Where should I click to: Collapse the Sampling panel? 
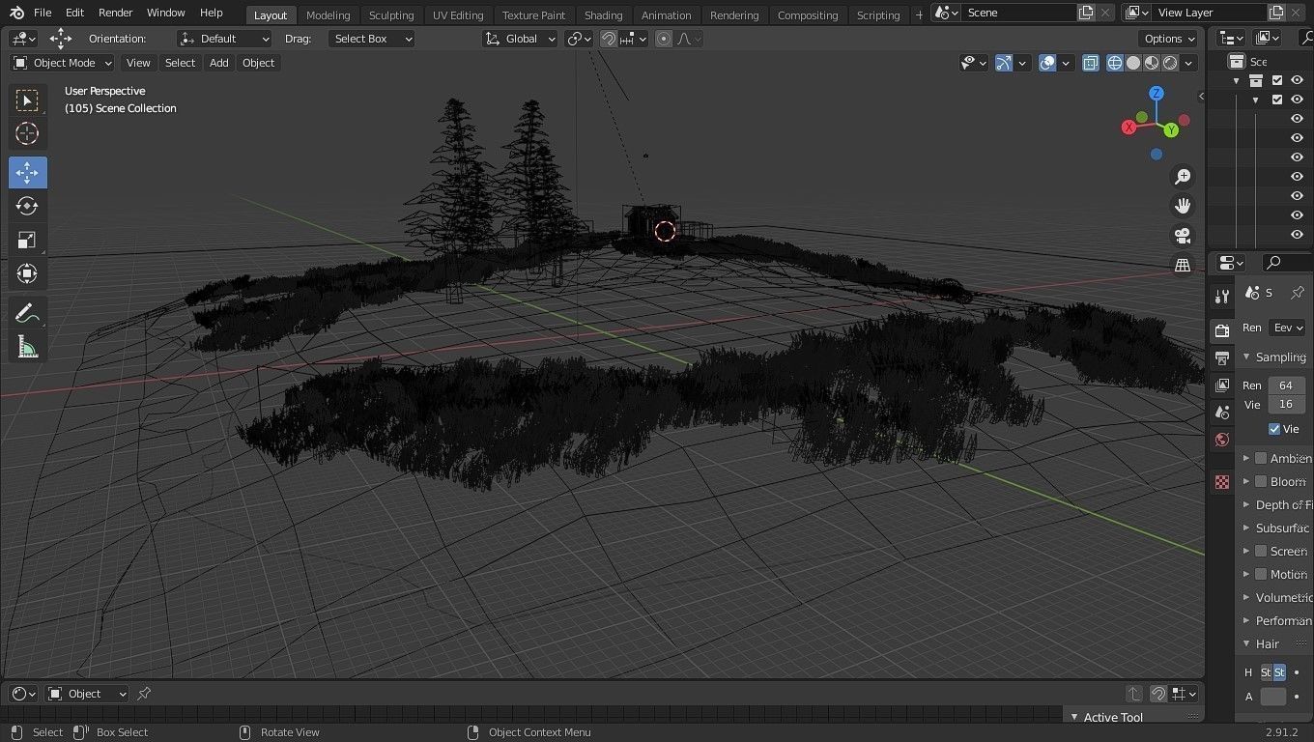tap(1274, 357)
